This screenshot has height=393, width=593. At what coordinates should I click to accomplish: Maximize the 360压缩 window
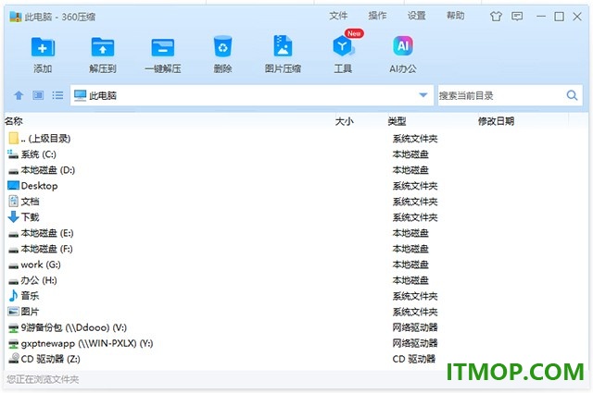click(x=559, y=17)
